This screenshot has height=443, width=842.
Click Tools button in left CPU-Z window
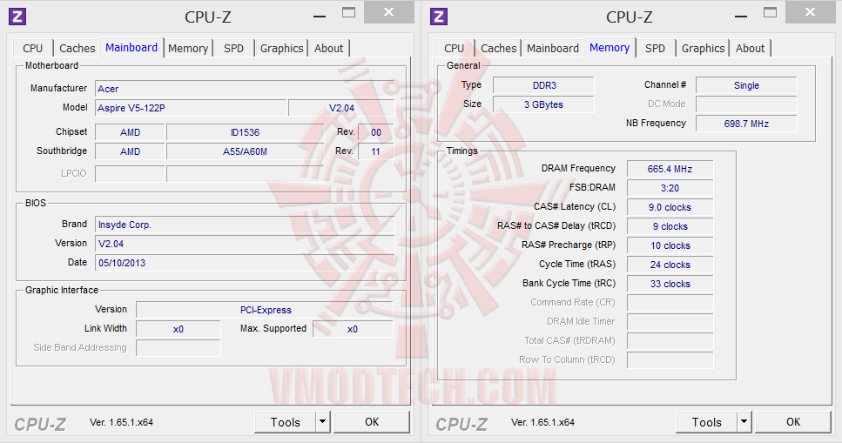click(x=286, y=422)
